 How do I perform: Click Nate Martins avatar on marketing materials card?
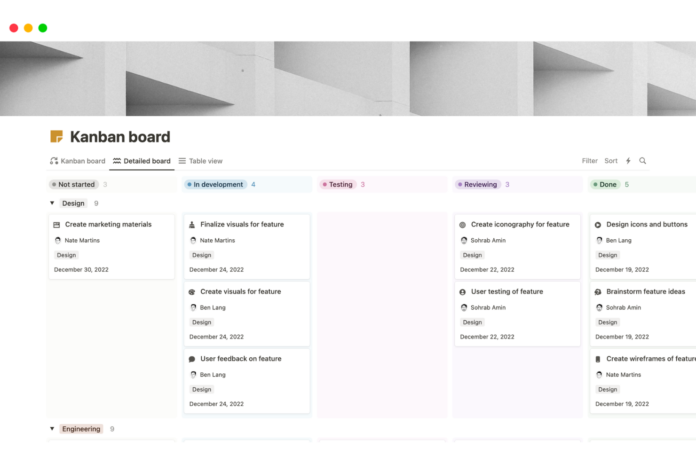click(58, 240)
